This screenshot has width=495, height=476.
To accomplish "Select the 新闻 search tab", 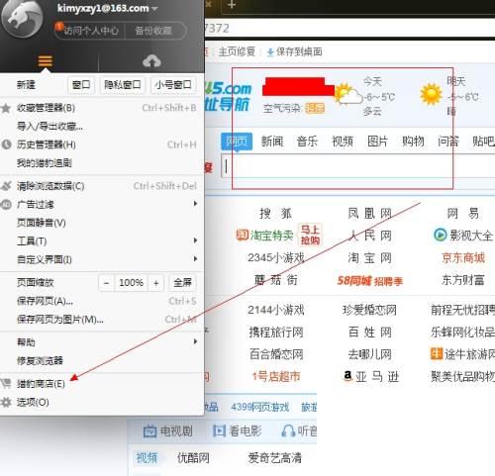I will tap(272, 142).
